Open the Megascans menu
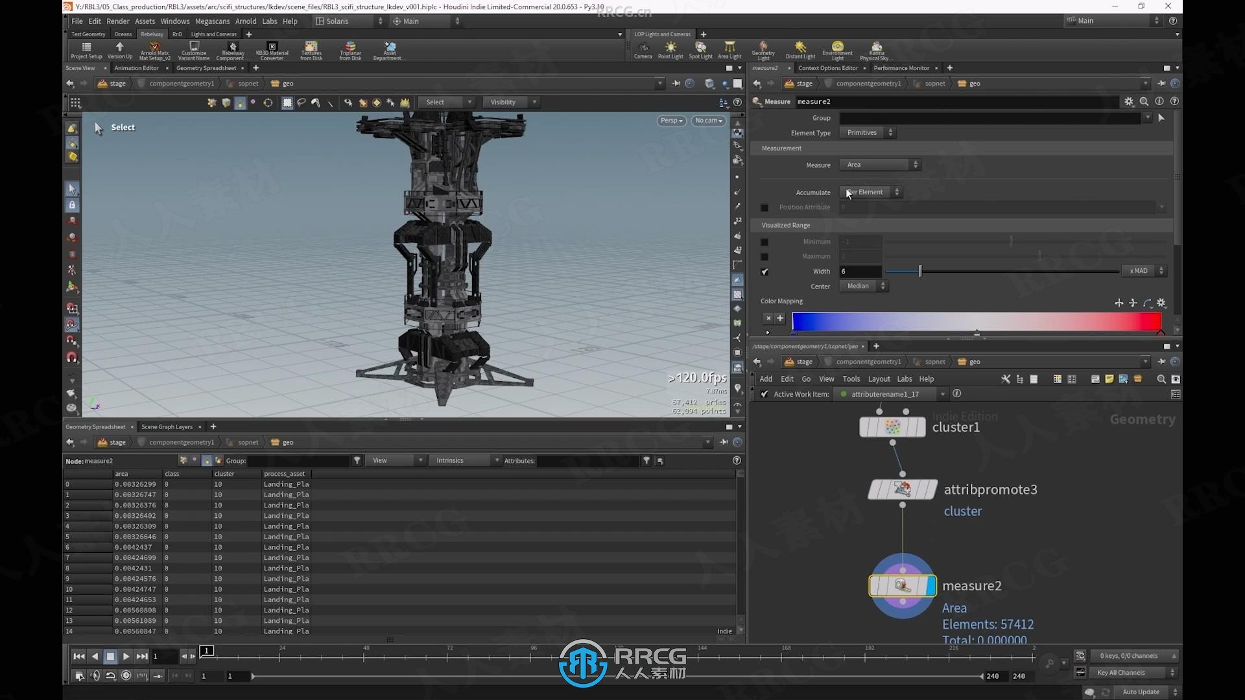1245x700 pixels. [x=213, y=21]
